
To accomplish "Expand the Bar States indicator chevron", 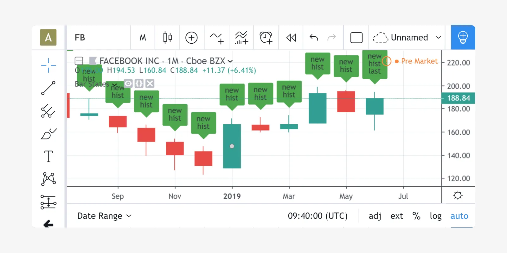I will tap(114, 84).
